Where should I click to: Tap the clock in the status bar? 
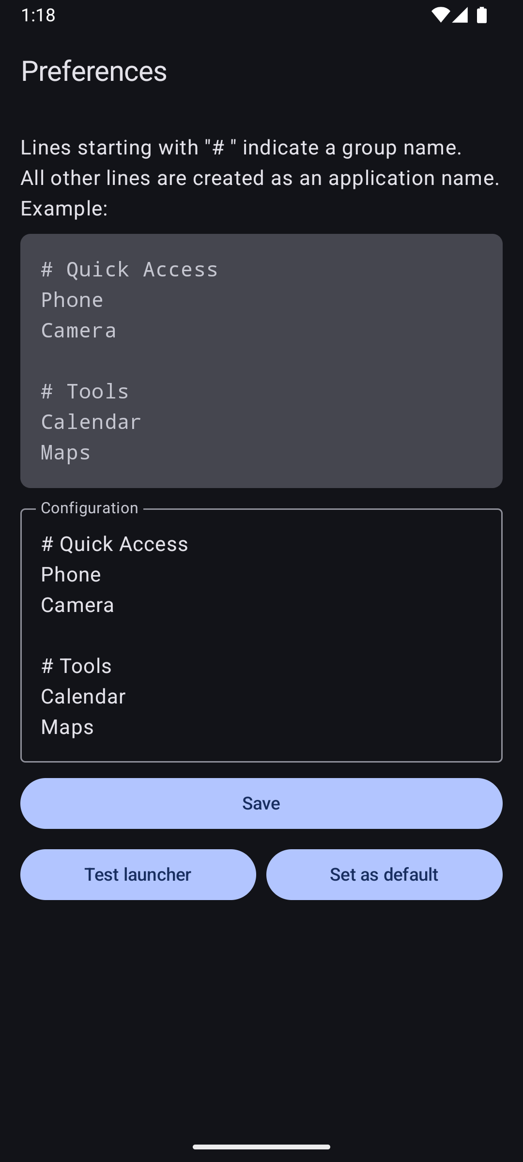coord(38,15)
